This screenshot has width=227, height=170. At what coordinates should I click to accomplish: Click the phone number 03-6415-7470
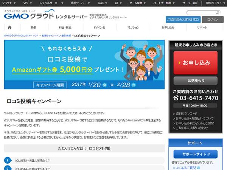click(x=199, y=98)
